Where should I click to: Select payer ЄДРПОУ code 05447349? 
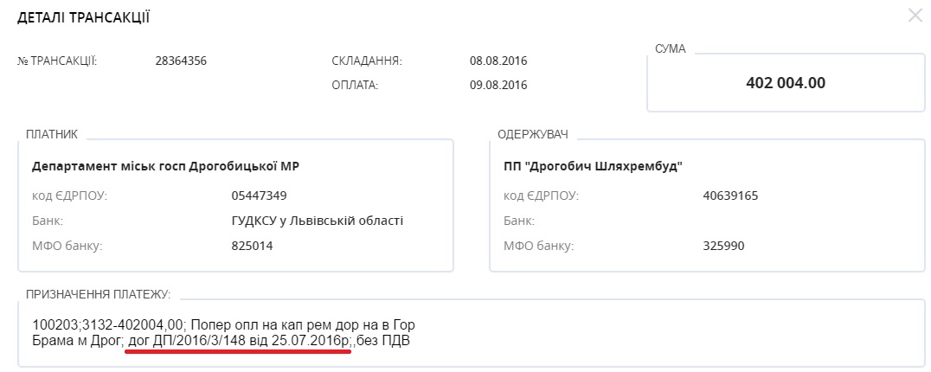[x=254, y=196]
